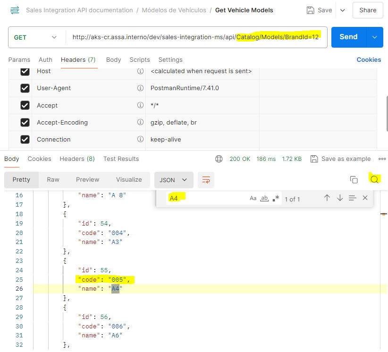Image resolution: width=388 pixels, height=352 pixels.
Task: Expand the Save options chevron
Action: (x=343, y=10)
